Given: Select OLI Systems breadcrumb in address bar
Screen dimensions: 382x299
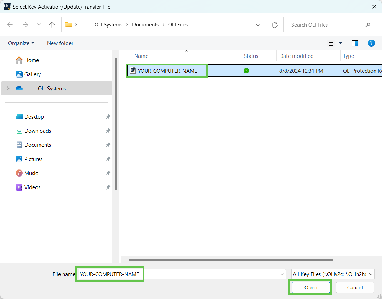Looking at the screenshot, I should tap(107, 24).
